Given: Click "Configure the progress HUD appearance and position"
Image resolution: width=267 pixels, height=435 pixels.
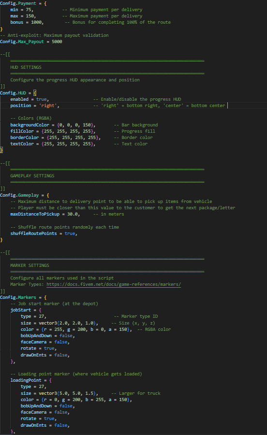Looking at the screenshot, I should tap(75, 80).
